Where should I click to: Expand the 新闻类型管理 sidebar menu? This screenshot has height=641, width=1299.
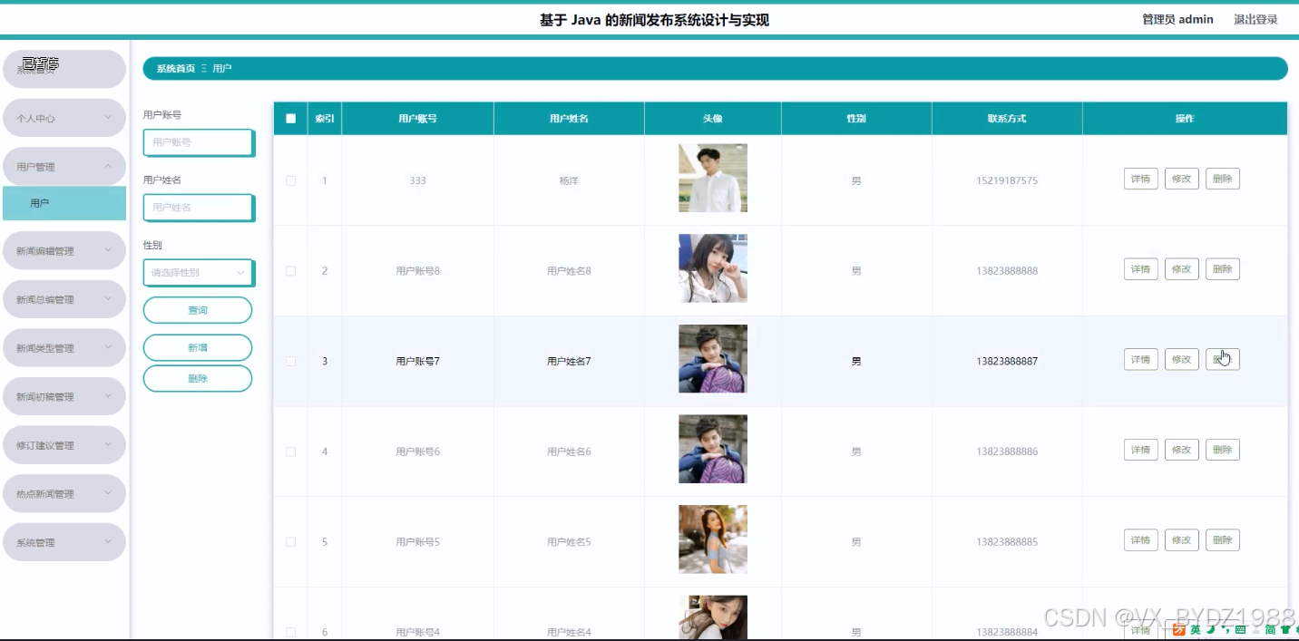(x=63, y=348)
